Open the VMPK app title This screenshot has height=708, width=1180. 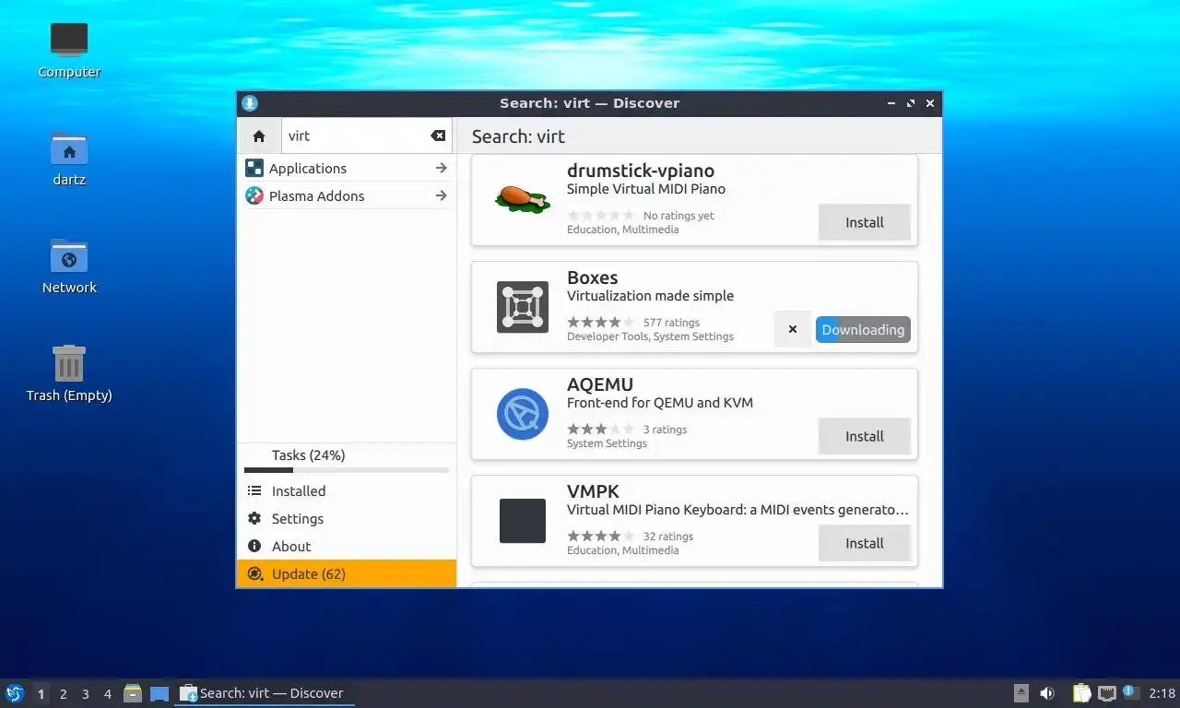pyautogui.click(x=593, y=491)
